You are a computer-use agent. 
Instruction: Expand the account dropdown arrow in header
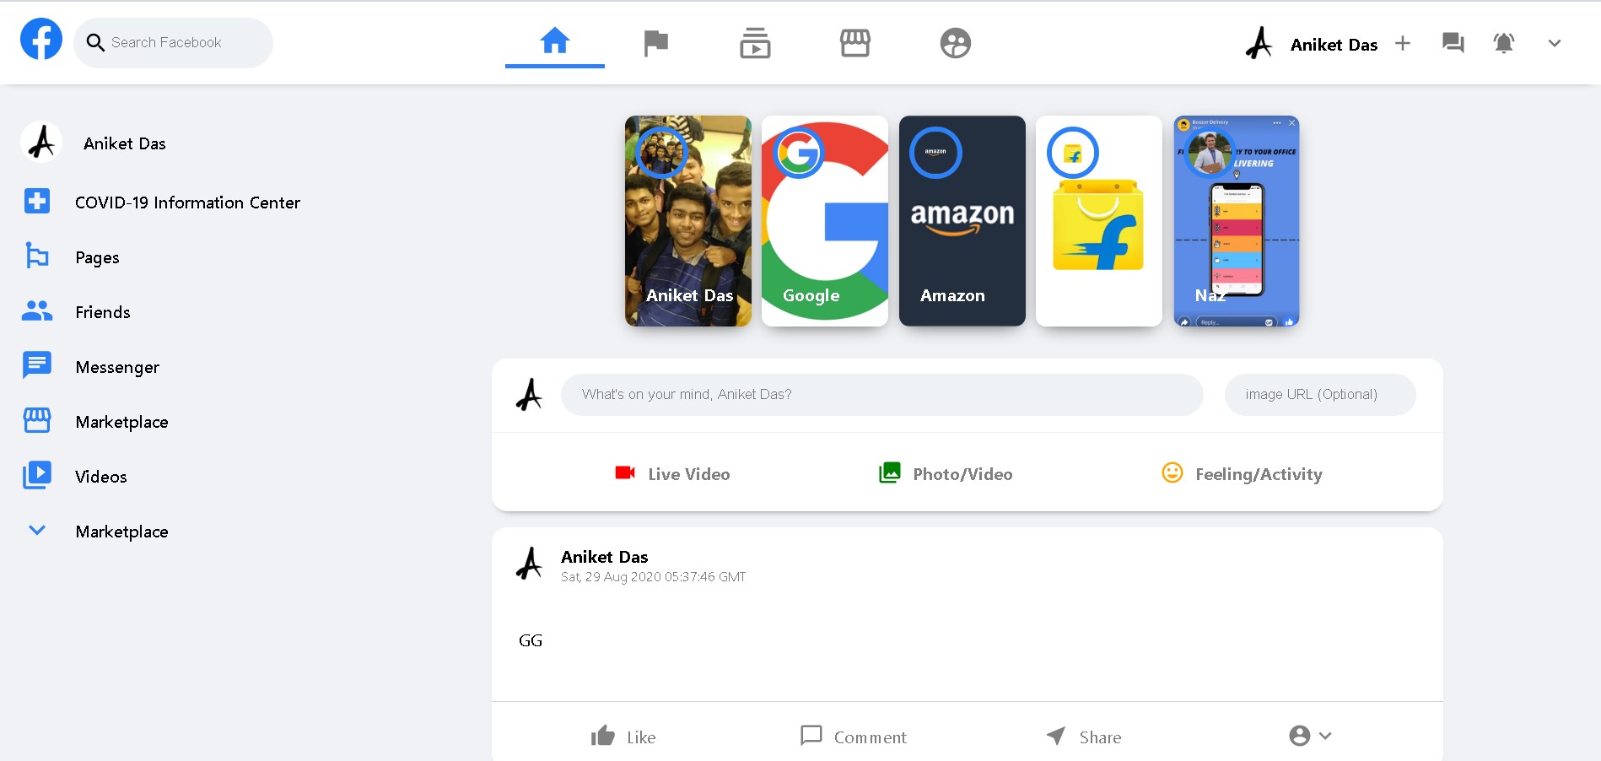pos(1555,43)
